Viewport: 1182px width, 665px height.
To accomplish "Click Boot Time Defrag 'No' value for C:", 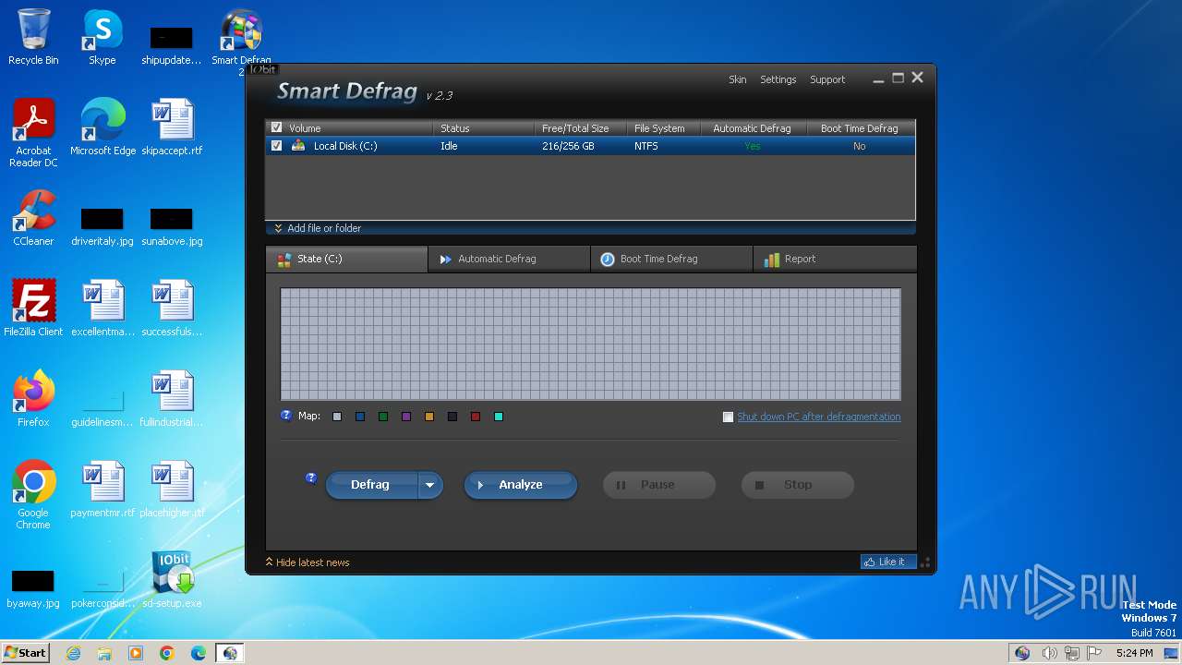I will [860, 146].
